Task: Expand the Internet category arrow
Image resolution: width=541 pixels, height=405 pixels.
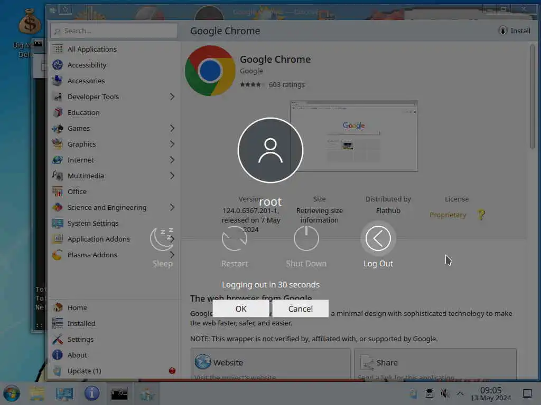Action: tap(172, 160)
